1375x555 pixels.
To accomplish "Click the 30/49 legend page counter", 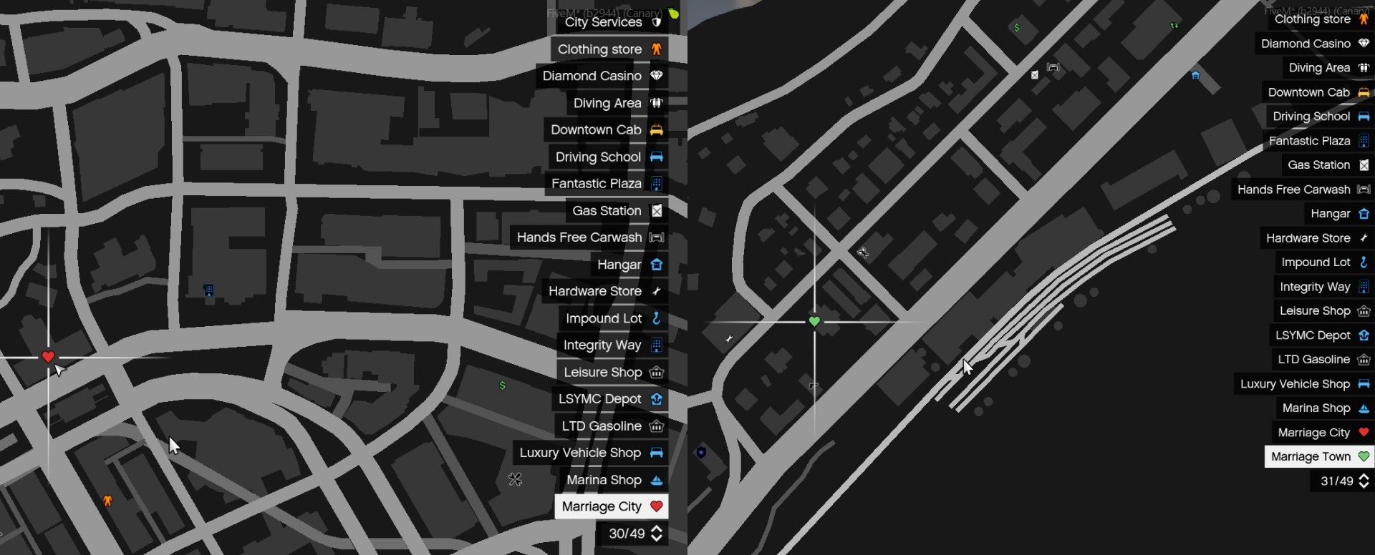I will click(626, 534).
